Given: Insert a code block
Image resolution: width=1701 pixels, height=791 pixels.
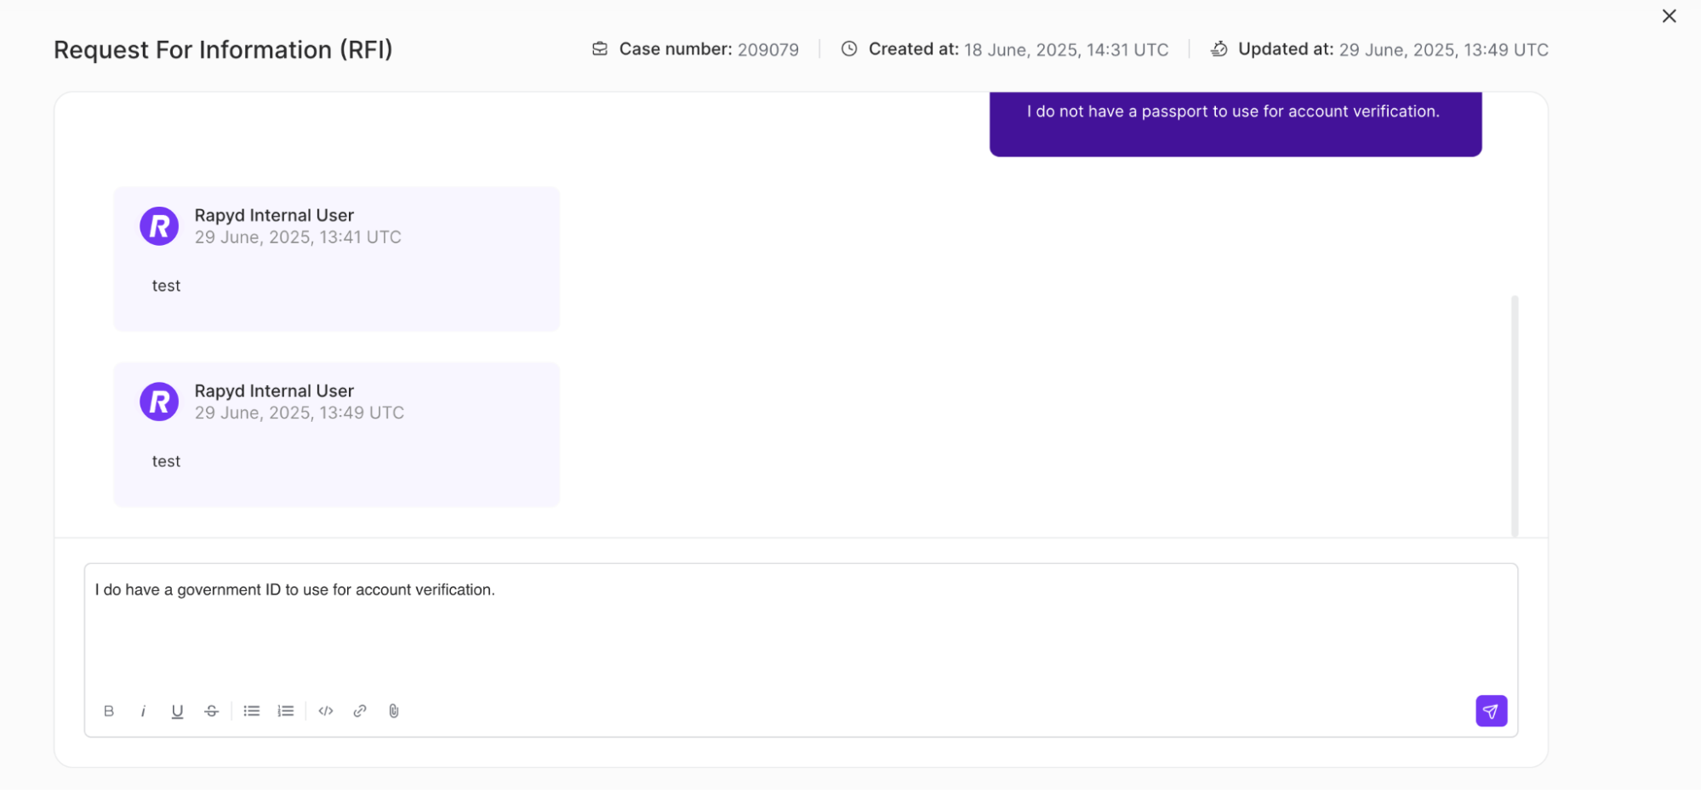Looking at the screenshot, I should 326,711.
